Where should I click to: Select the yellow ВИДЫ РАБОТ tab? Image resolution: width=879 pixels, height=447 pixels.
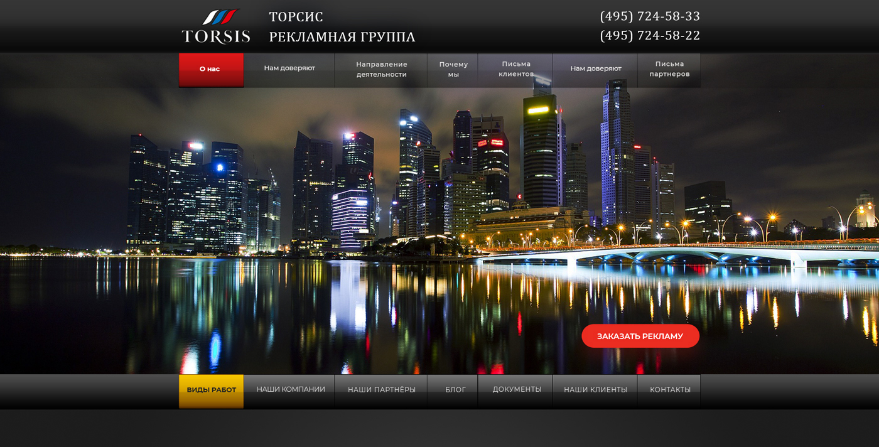(211, 390)
